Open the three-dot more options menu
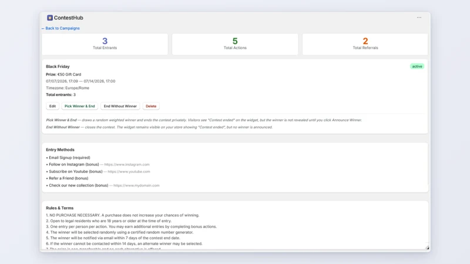 point(419,18)
